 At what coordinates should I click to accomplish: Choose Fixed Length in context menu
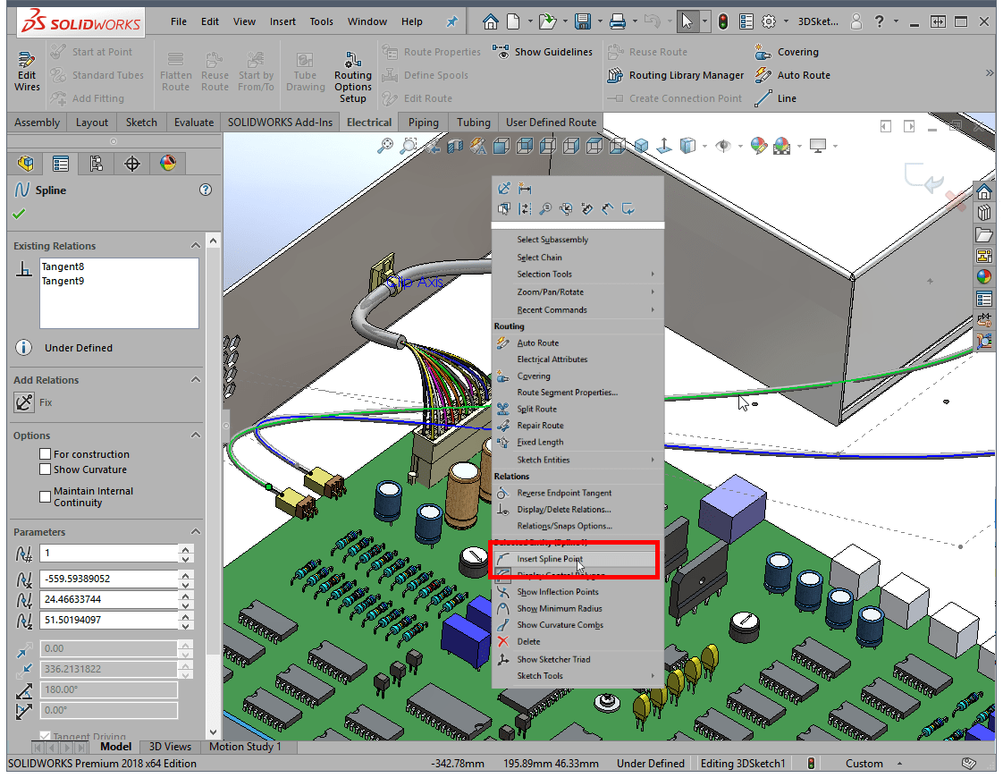[578, 442]
